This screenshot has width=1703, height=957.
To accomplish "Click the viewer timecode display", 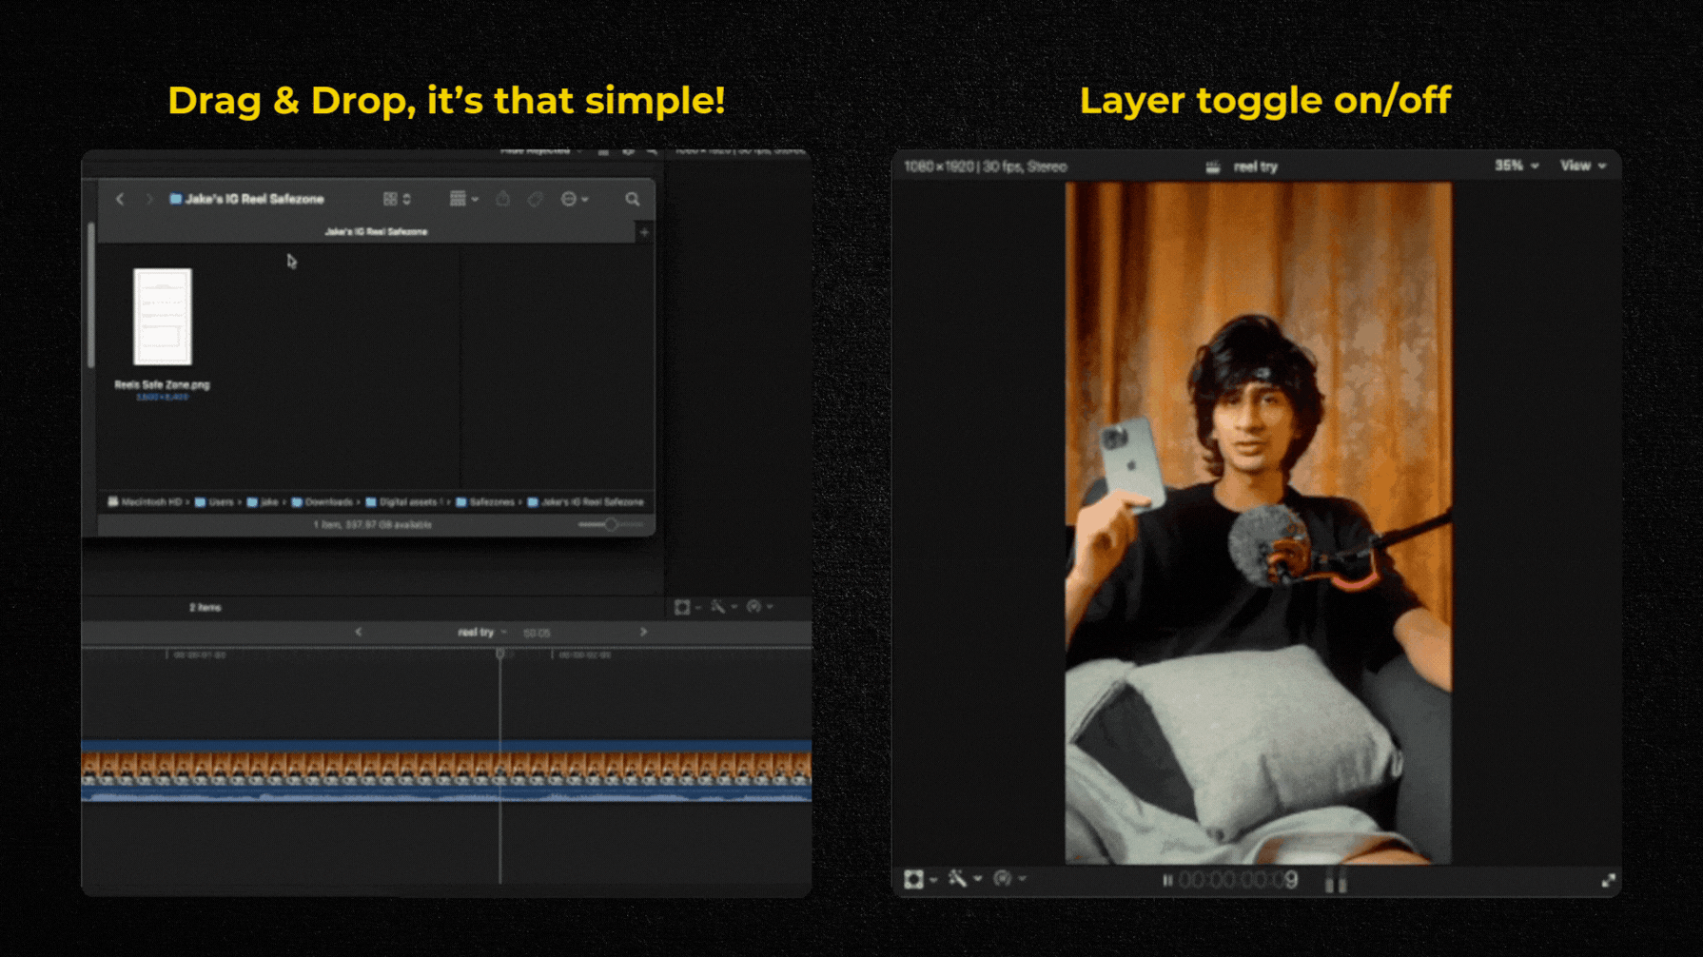I will point(1238,881).
